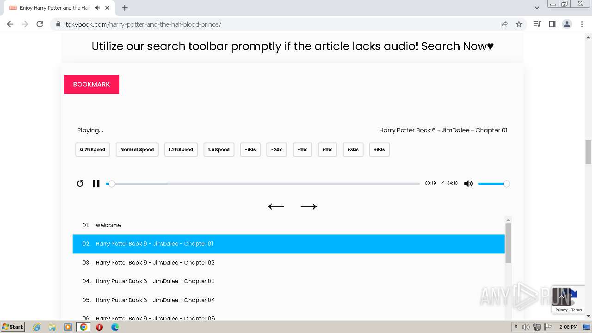Open the Windows Start menu
Image resolution: width=592 pixels, height=333 pixels.
pyautogui.click(x=13, y=327)
